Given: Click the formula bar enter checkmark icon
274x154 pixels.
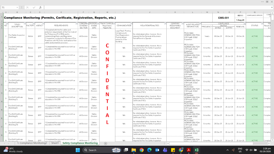Looking at the screenshot, I should [x=34, y=7].
